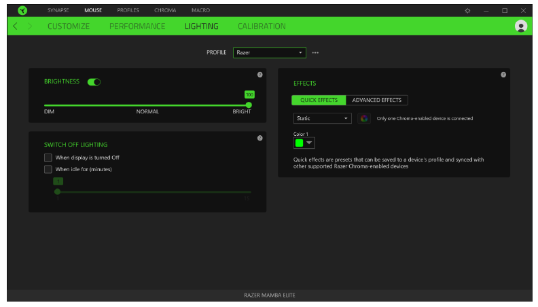Select the Quick Effects button

pos(319,100)
